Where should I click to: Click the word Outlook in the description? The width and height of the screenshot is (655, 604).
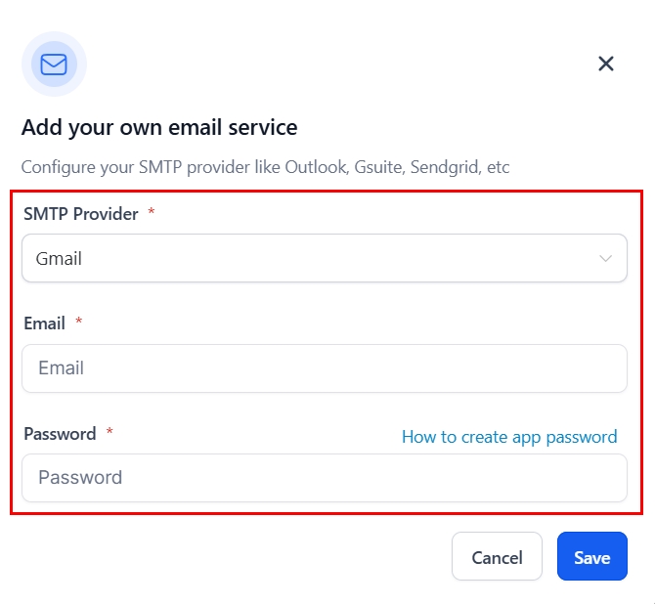coord(316,167)
